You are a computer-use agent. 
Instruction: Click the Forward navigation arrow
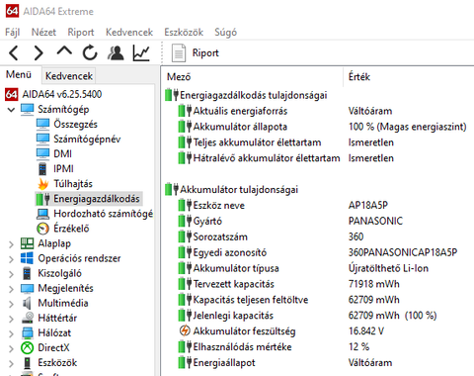coord(39,52)
